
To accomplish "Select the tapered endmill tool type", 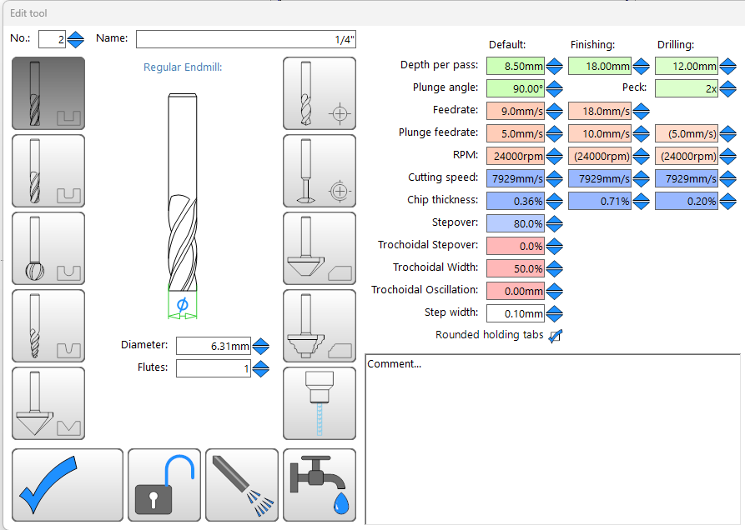I will click(48, 326).
